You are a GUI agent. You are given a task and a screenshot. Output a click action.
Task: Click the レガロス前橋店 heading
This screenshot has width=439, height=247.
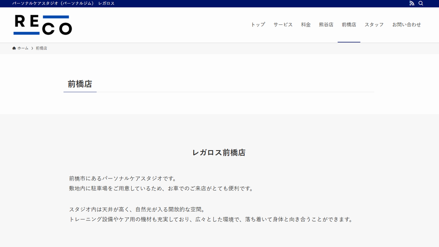coord(219,153)
